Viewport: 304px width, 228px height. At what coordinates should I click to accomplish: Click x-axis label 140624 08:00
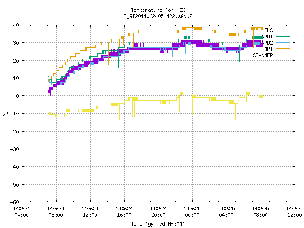coord(56,212)
